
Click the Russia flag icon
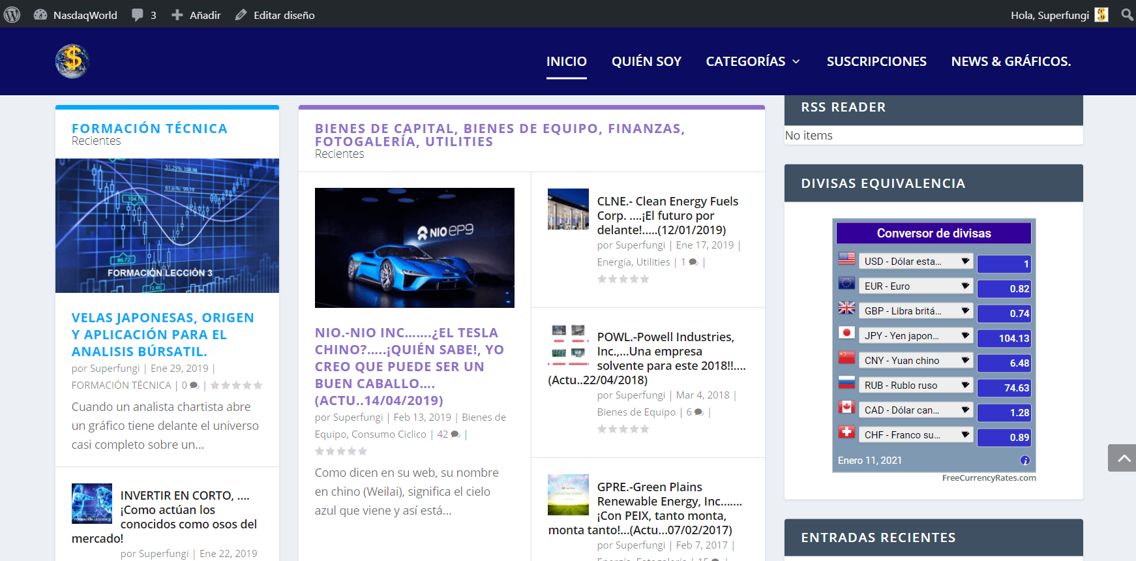pos(846,382)
